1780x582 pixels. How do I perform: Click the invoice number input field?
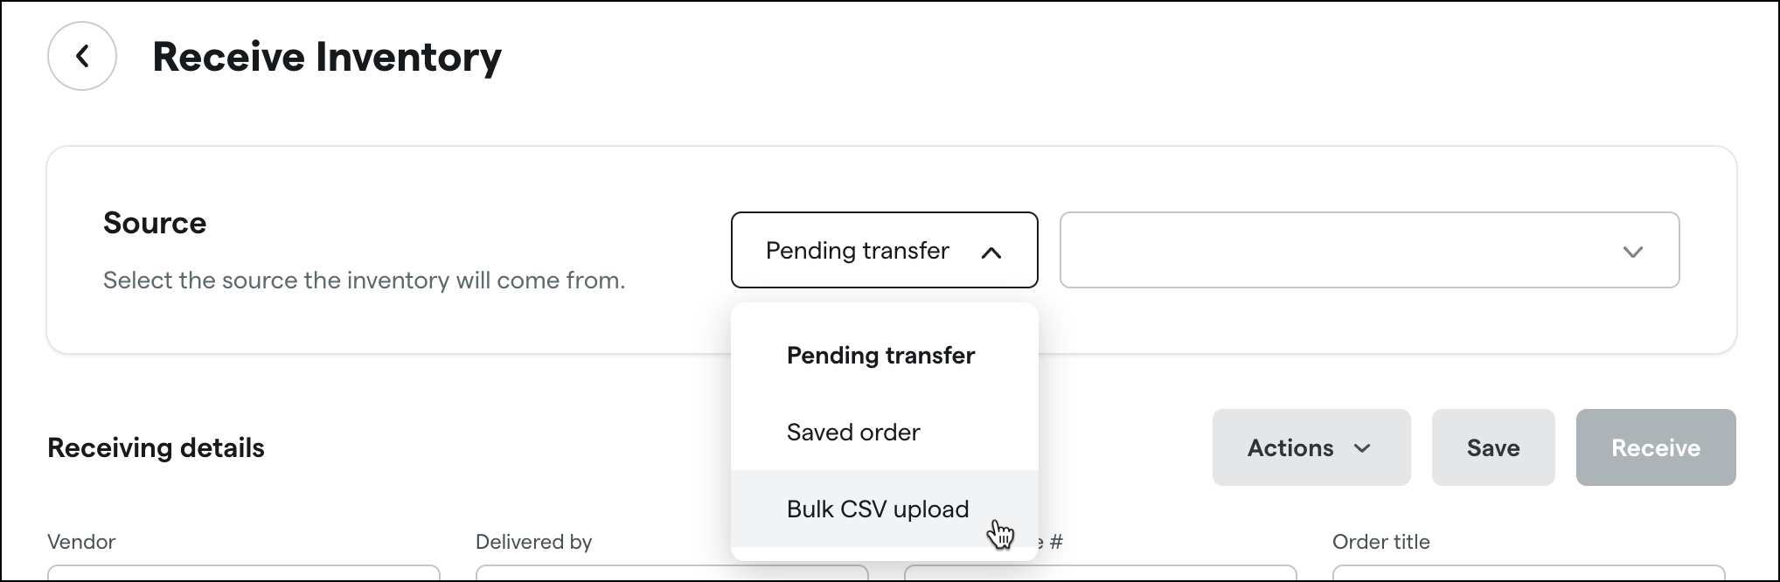pyautogui.click(x=1100, y=577)
